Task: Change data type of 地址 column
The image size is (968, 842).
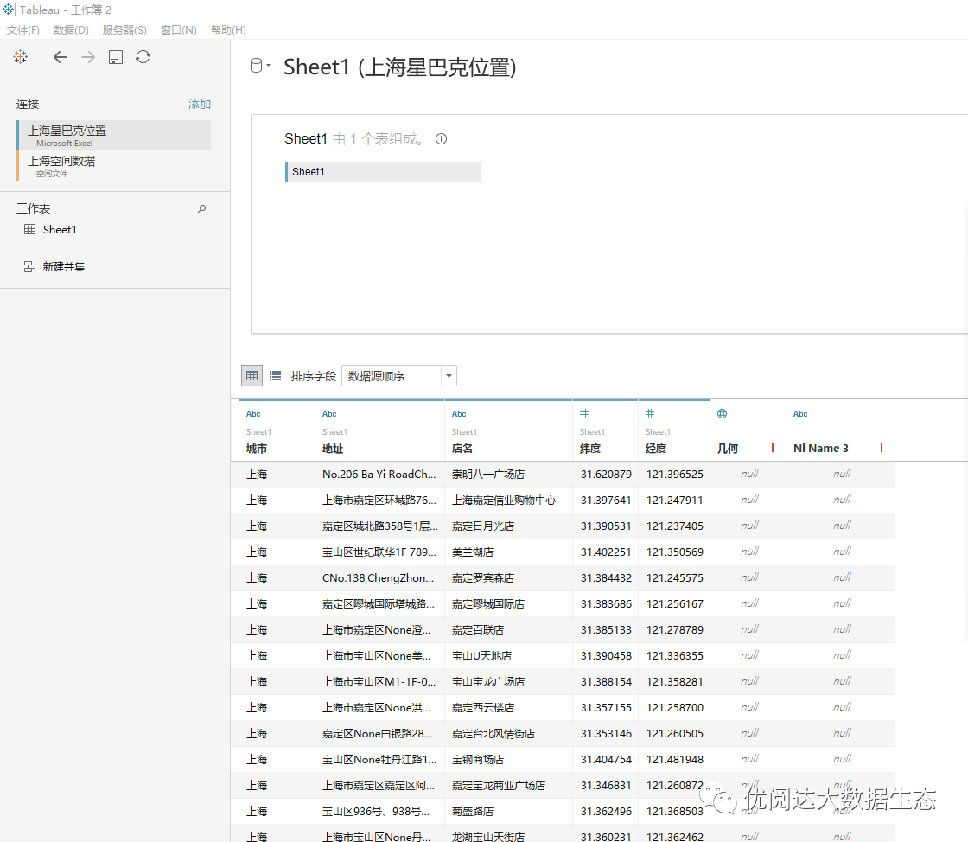Action: [x=329, y=413]
